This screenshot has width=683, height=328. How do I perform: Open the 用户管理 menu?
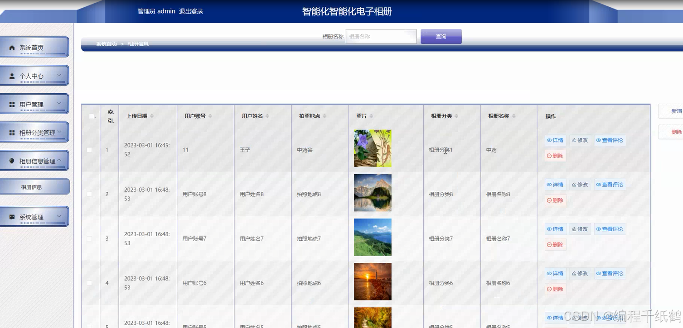34,104
